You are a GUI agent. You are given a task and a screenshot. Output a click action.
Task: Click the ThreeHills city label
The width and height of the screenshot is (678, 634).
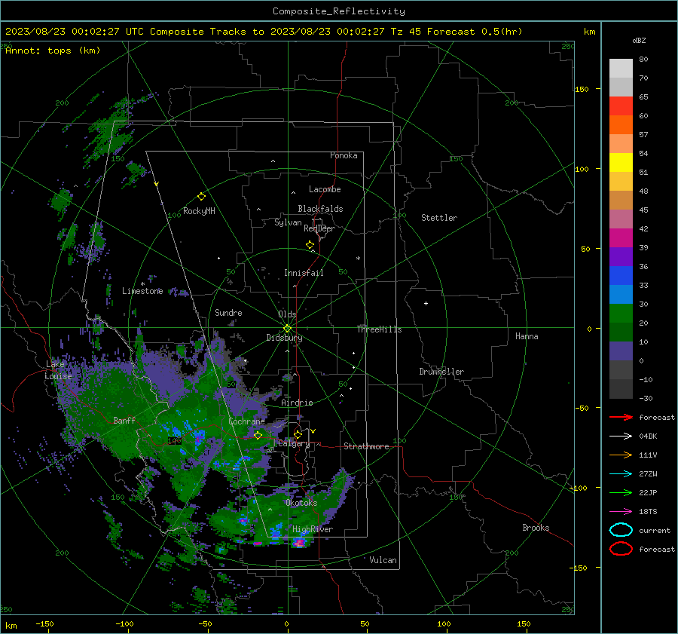tap(379, 329)
